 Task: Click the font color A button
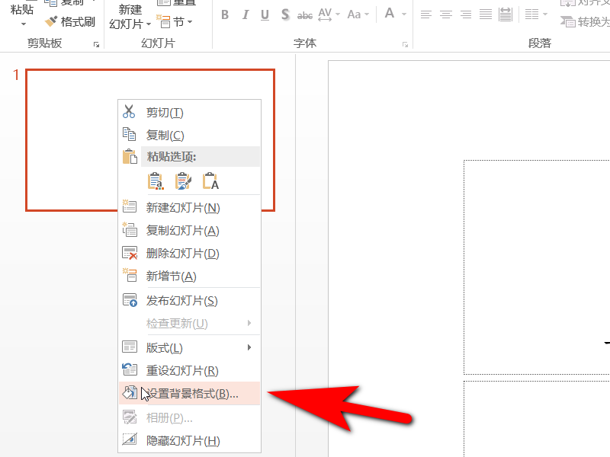[390, 14]
